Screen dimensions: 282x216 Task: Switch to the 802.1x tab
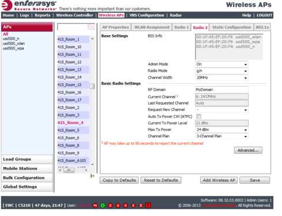coord(262,27)
